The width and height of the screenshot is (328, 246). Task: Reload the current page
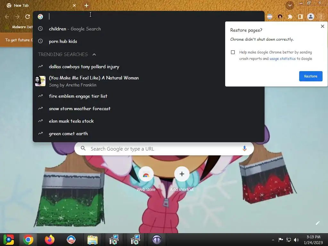coord(28,17)
